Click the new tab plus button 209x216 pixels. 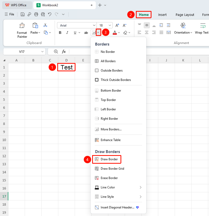pyautogui.click(x=100, y=5)
